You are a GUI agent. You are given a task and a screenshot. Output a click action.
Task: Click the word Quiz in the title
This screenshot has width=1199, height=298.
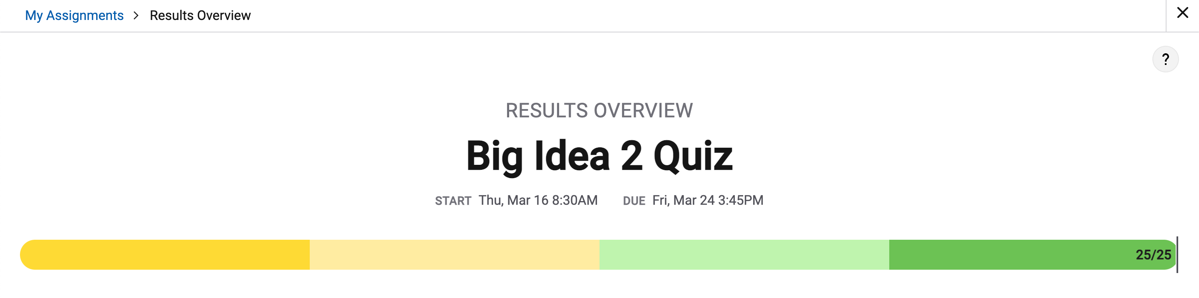[693, 157]
